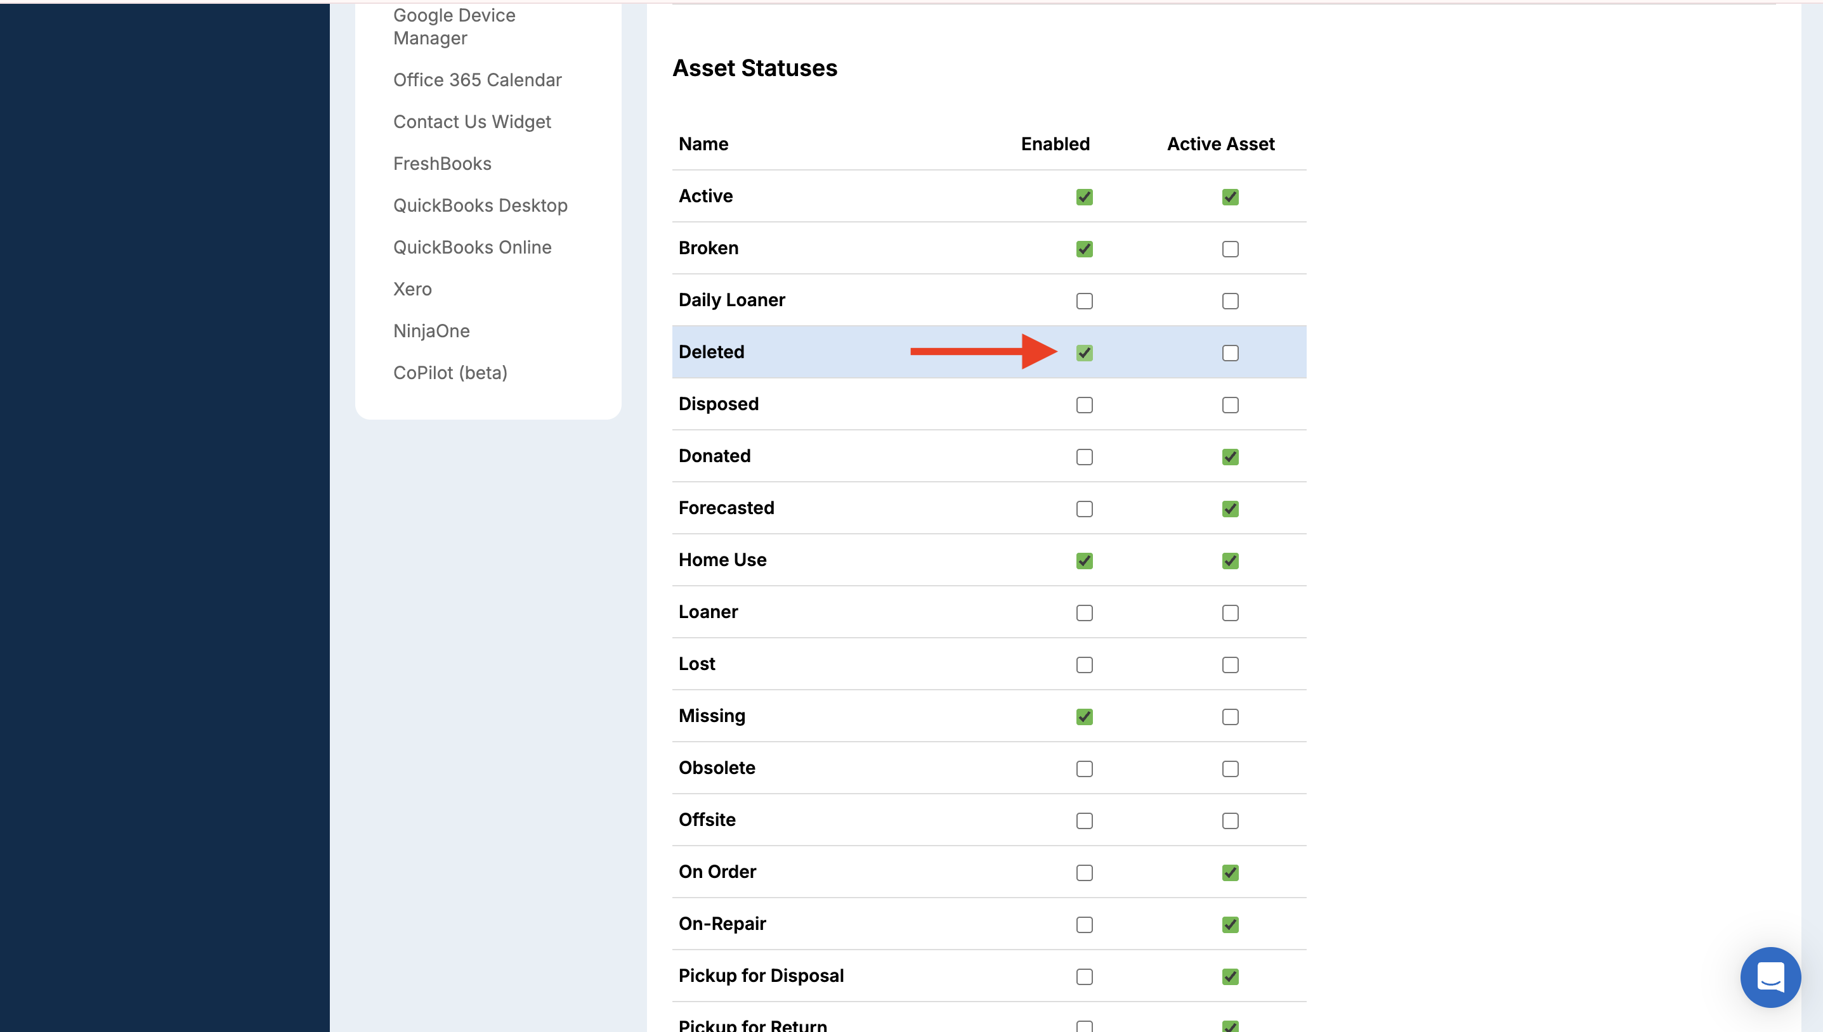Mark Broken as Active Asset
The width and height of the screenshot is (1823, 1032).
1230,250
